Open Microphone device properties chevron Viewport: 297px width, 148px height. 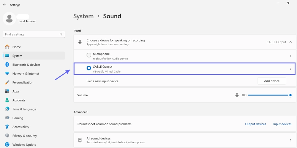[x=290, y=56]
